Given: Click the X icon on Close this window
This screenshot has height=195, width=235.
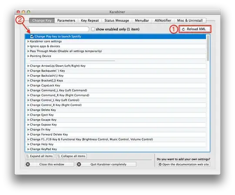Looking at the screenshot, I should (28, 164).
